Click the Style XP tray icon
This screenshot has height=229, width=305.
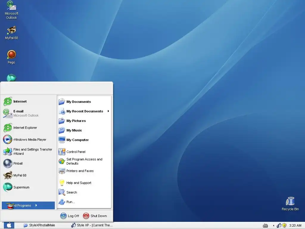(x=279, y=225)
